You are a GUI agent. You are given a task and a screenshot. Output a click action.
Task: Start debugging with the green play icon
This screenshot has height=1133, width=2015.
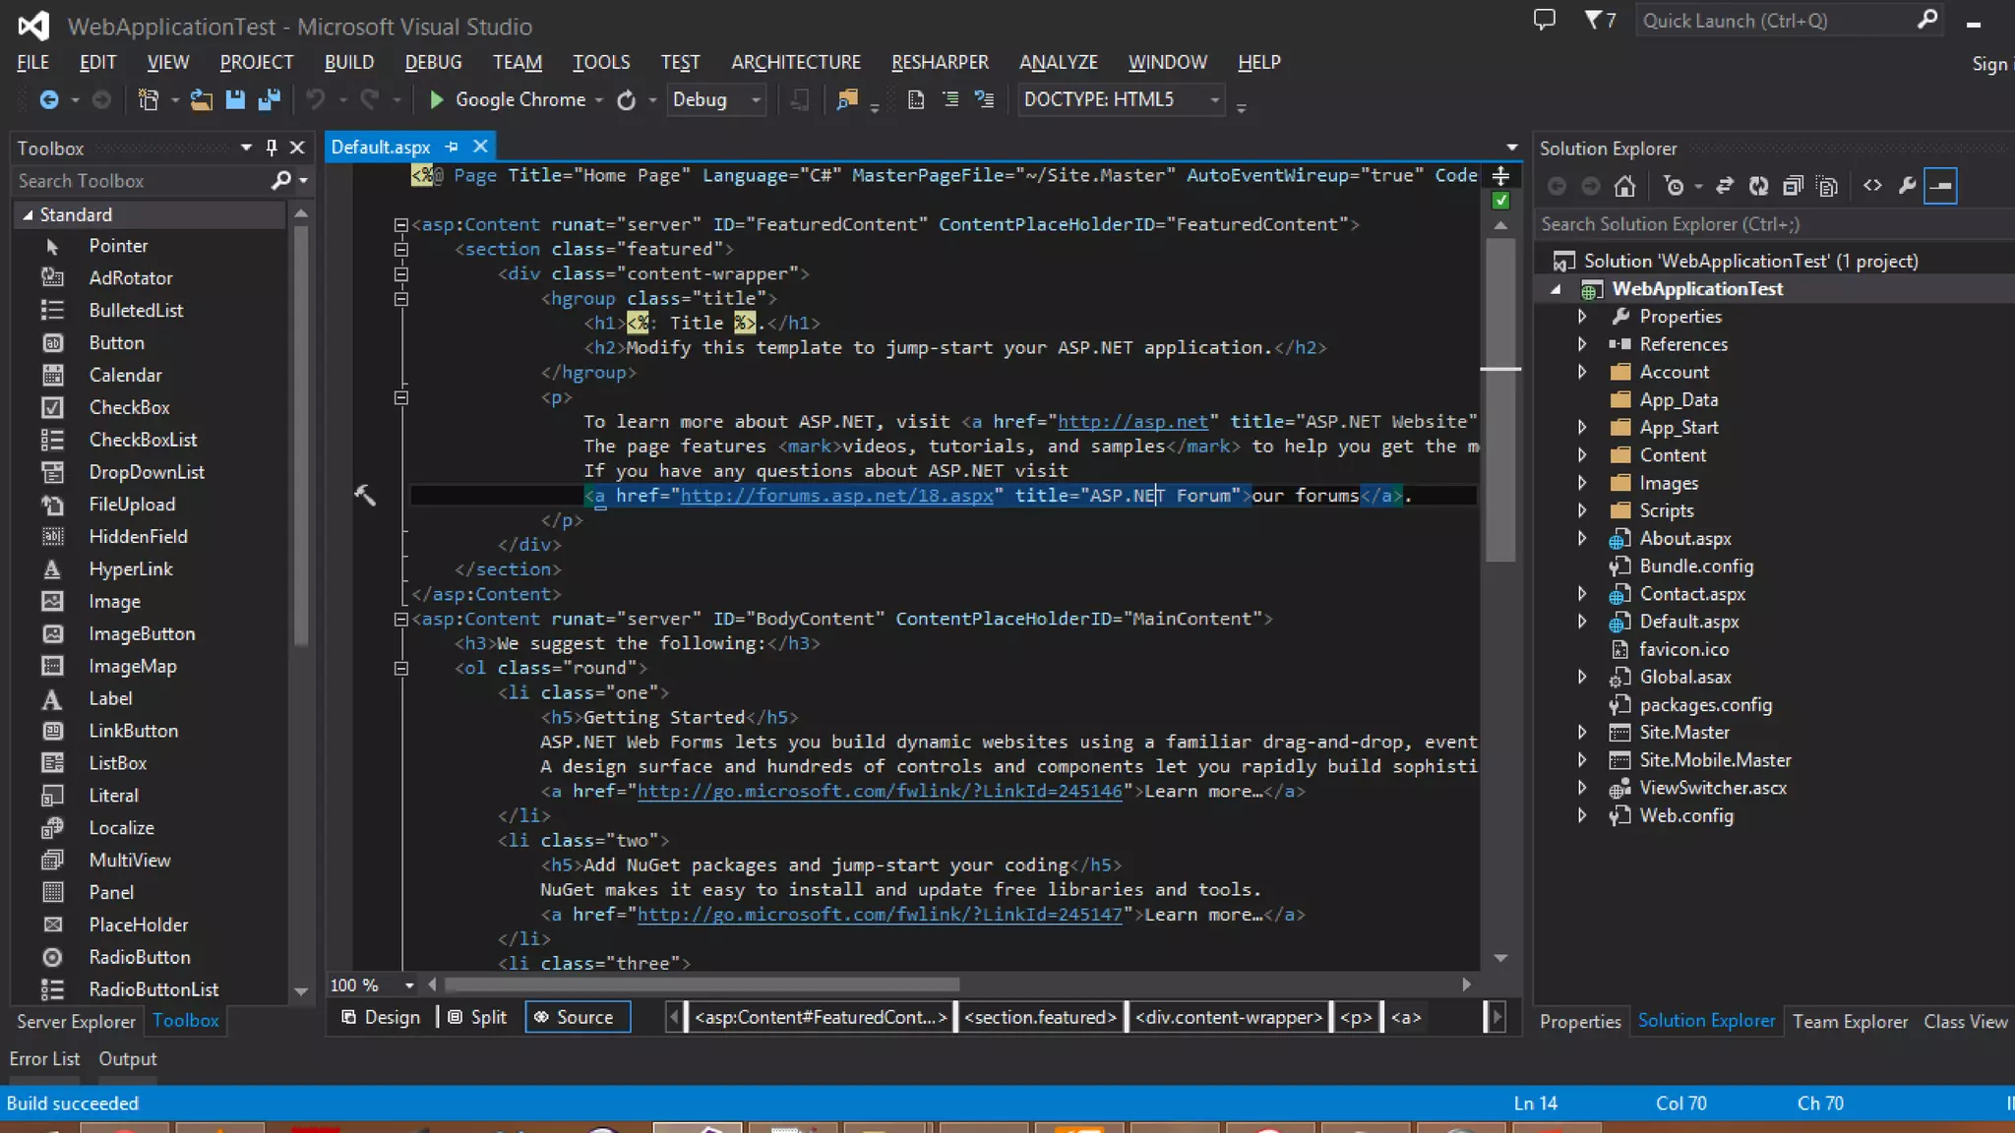pos(437,99)
